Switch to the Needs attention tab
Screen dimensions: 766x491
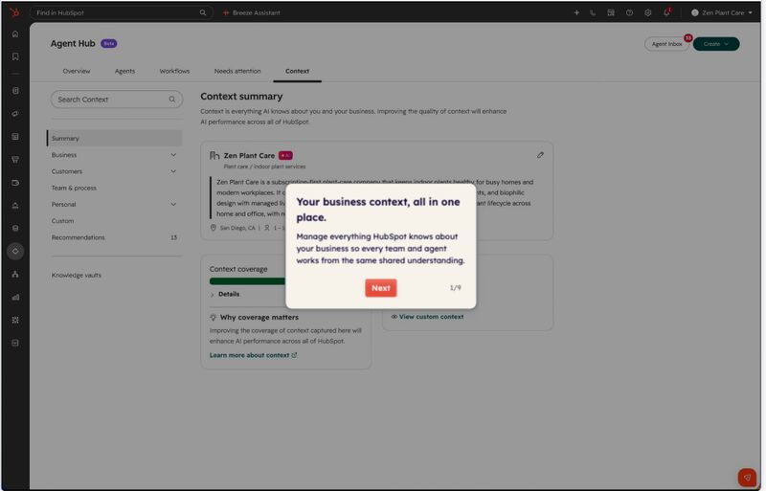click(x=237, y=72)
